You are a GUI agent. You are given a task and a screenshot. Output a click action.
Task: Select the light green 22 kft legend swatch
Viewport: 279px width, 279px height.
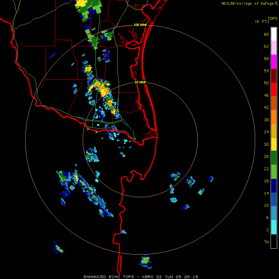click(274, 172)
